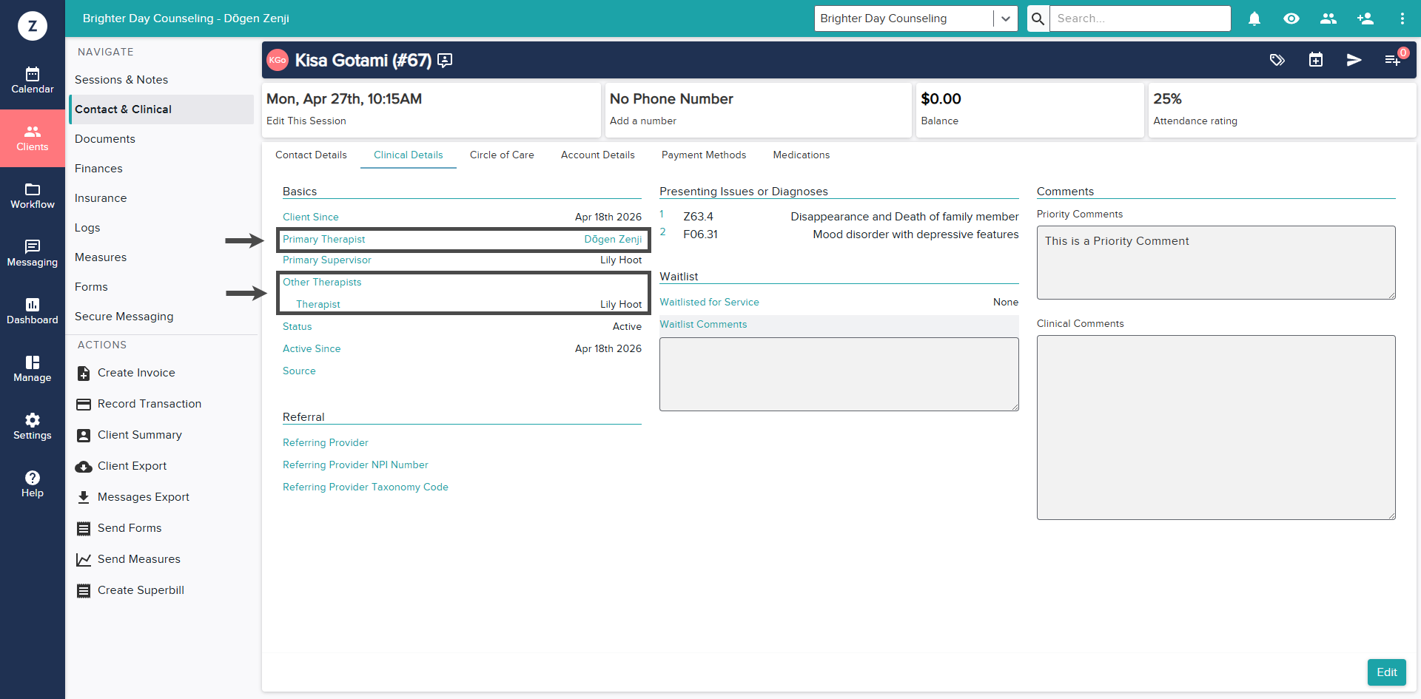This screenshot has width=1421, height=699.
Task: Open Secure Messaging navigation item
Action: click(124, 317)
